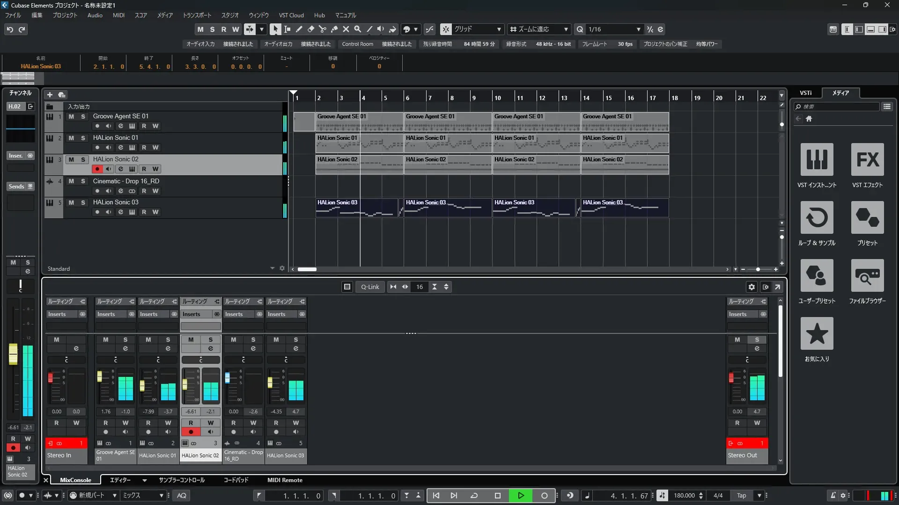Open the VST Effects FX tile
Image resolution: width=899 pixels, height=505 pixels.
pos(867,159)
